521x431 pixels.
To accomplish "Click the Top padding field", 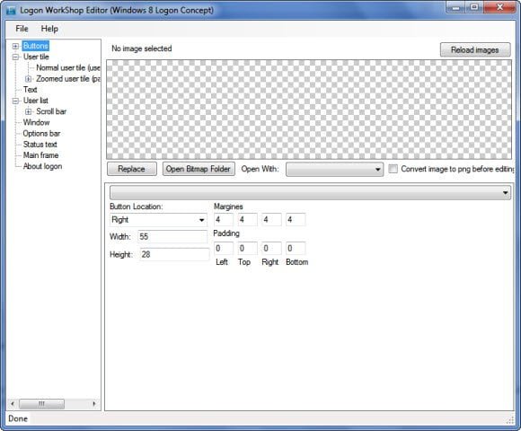I will (x=248, y=249).
